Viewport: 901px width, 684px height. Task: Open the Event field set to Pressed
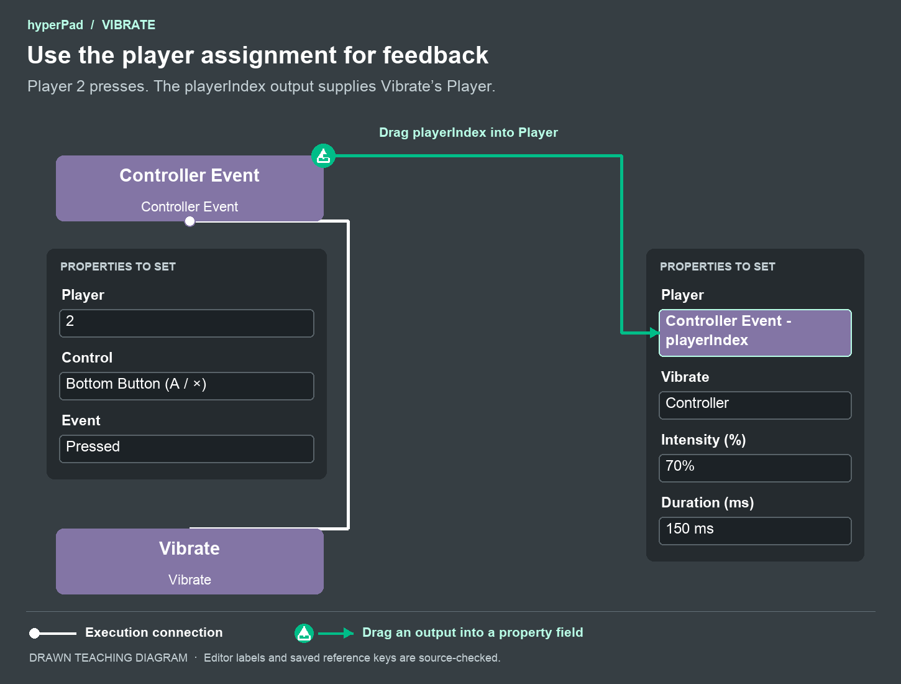click(x=186, y=449)
